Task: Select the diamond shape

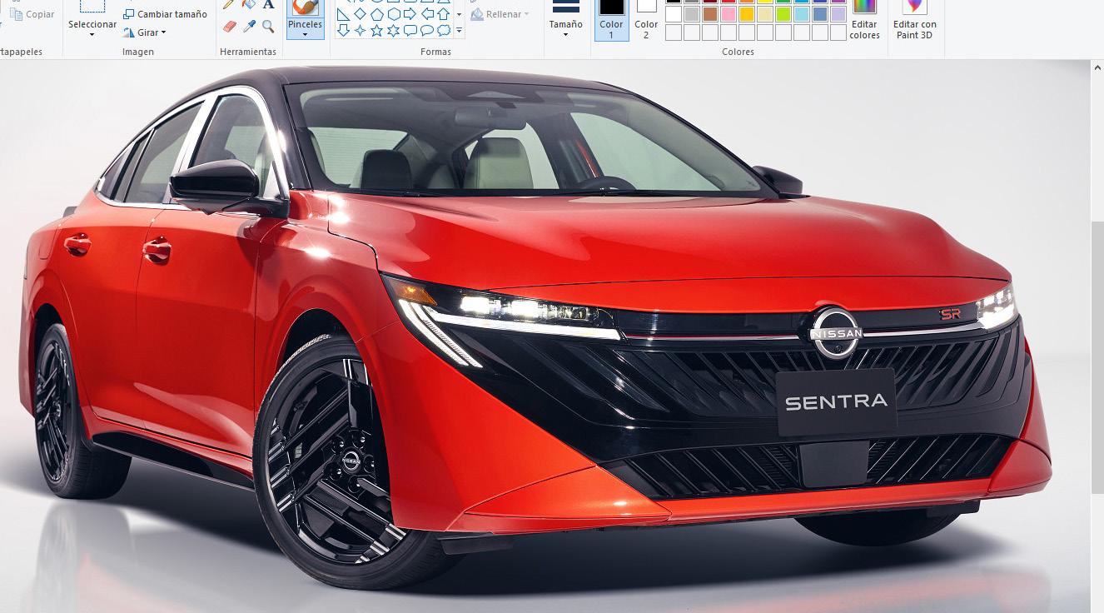Action: [x=360, y=14]
